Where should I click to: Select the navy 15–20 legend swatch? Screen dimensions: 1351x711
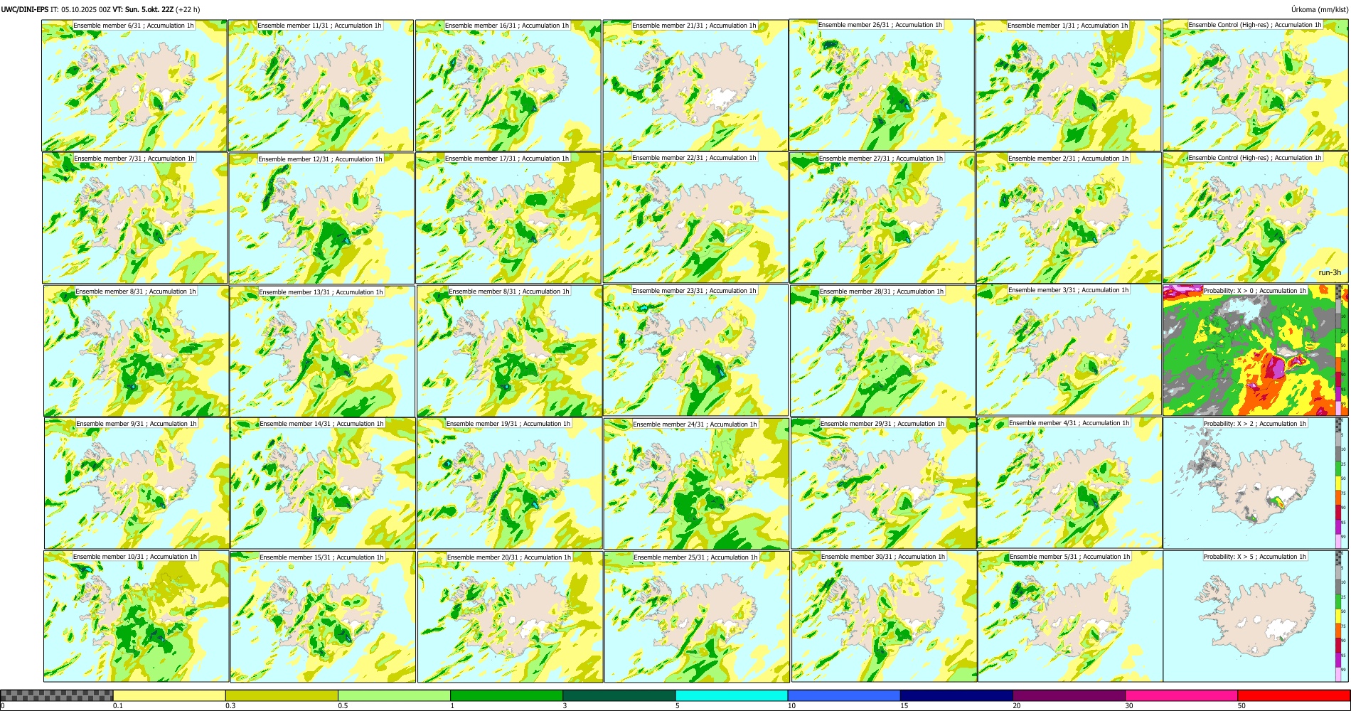coord(956,695)
